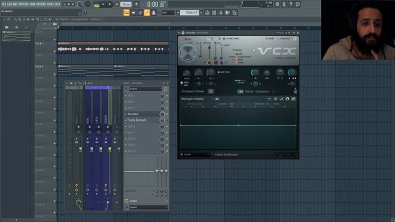Select the NOISE contour radio button

[236, 62]
